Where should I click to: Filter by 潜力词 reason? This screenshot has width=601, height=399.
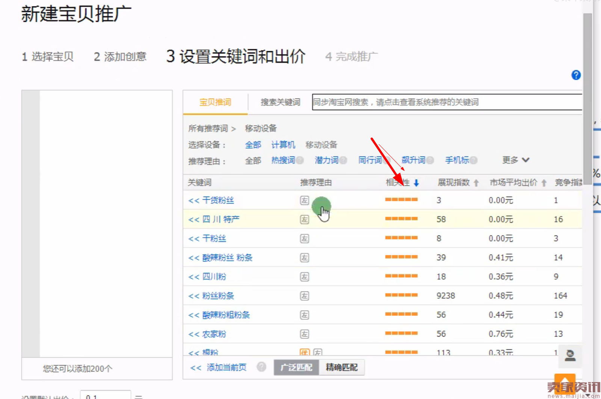point(326,160)
